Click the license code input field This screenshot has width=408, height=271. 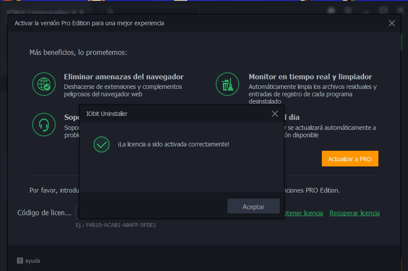(77, 213)
